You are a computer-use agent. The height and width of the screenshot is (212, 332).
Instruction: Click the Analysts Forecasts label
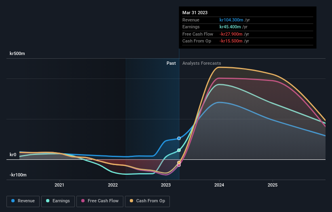[x=201, y=63]
